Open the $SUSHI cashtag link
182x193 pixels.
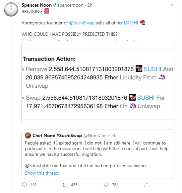(131, 23)
